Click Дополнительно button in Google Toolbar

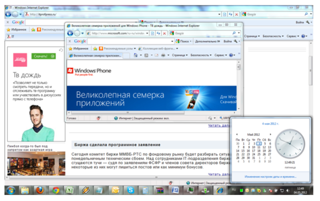(207, 42)
